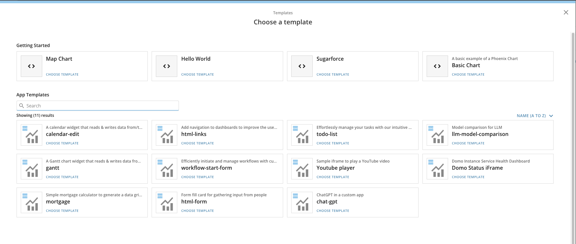
Task: Click the calendar-edit chart icon
Action: click(31, 135)
